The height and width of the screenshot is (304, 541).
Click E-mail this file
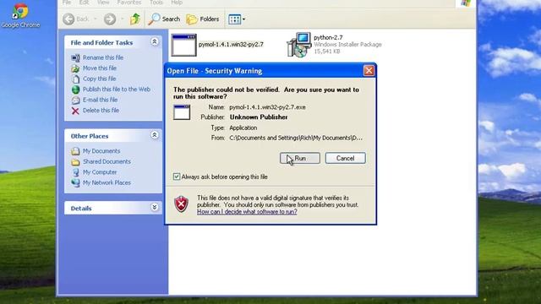(x=100, y=100)
